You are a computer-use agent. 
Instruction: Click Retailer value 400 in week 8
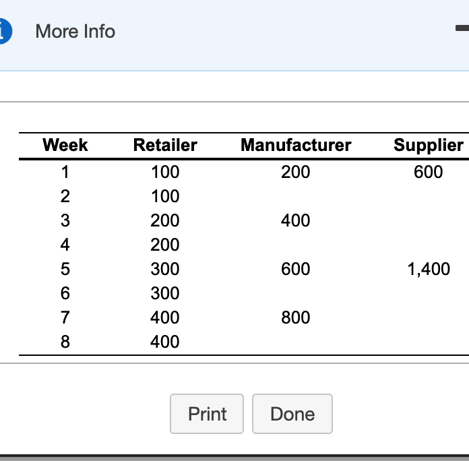tap(165, 342)
